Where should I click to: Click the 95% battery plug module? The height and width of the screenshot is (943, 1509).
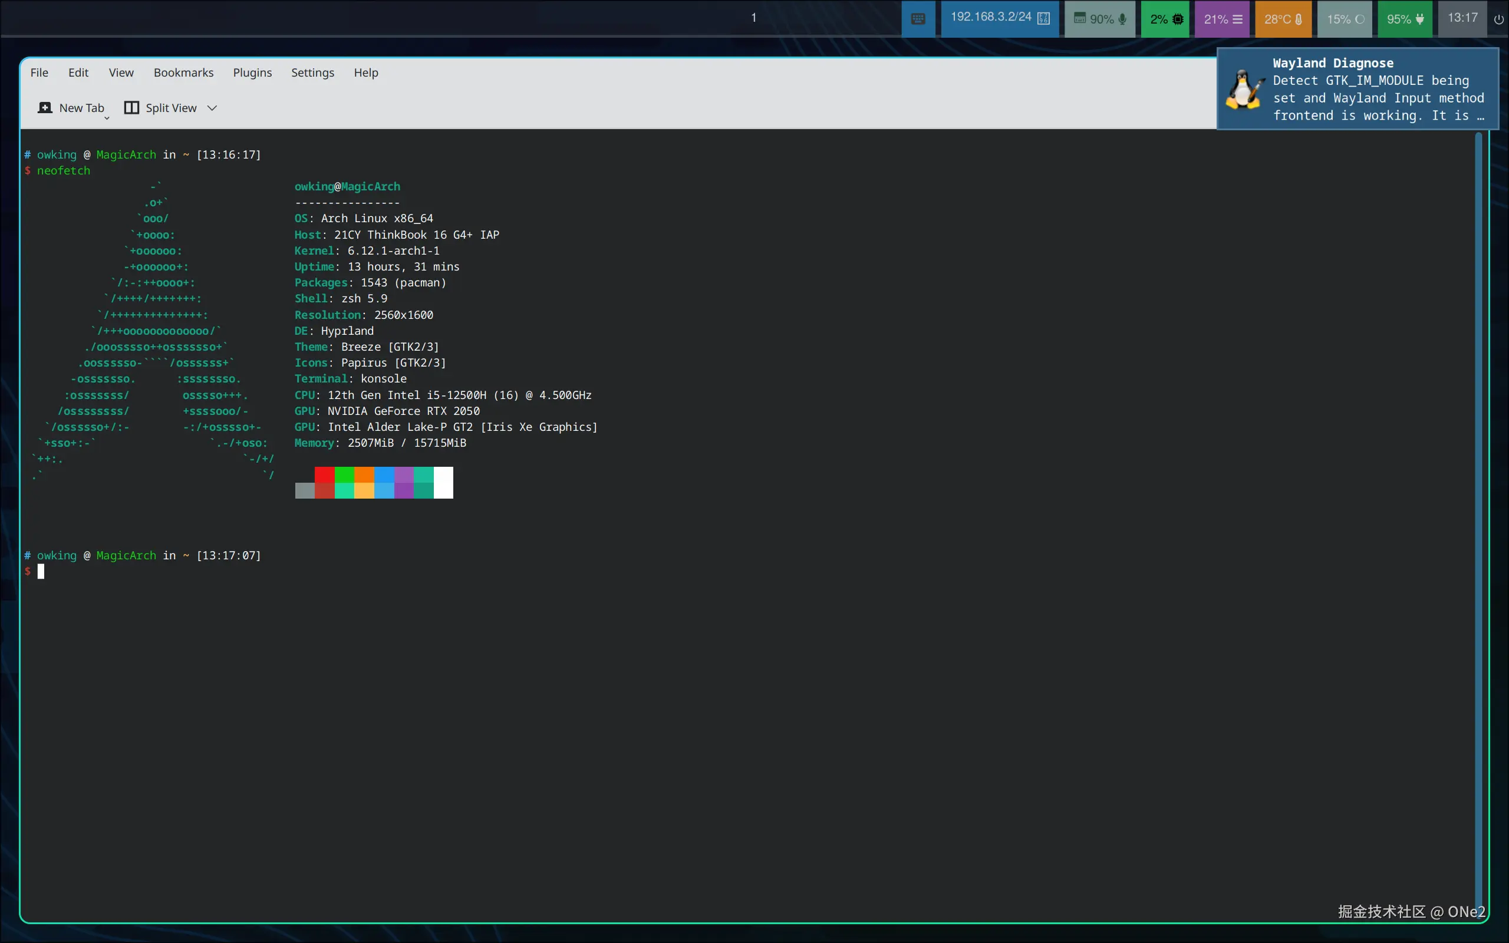[1405, 19]
